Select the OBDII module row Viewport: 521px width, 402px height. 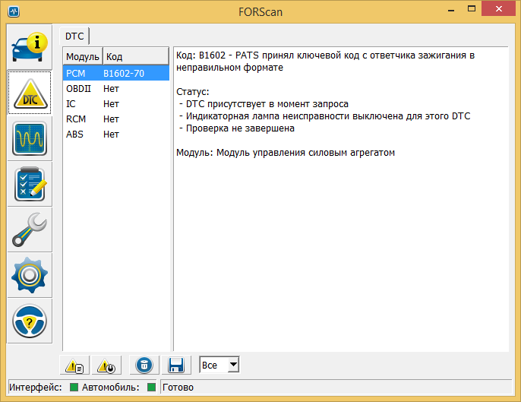[116, 88]
